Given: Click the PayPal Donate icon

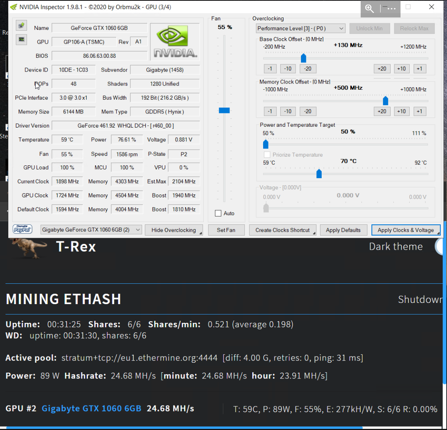Looking at the screenshot, I should [x=22, y=230].
